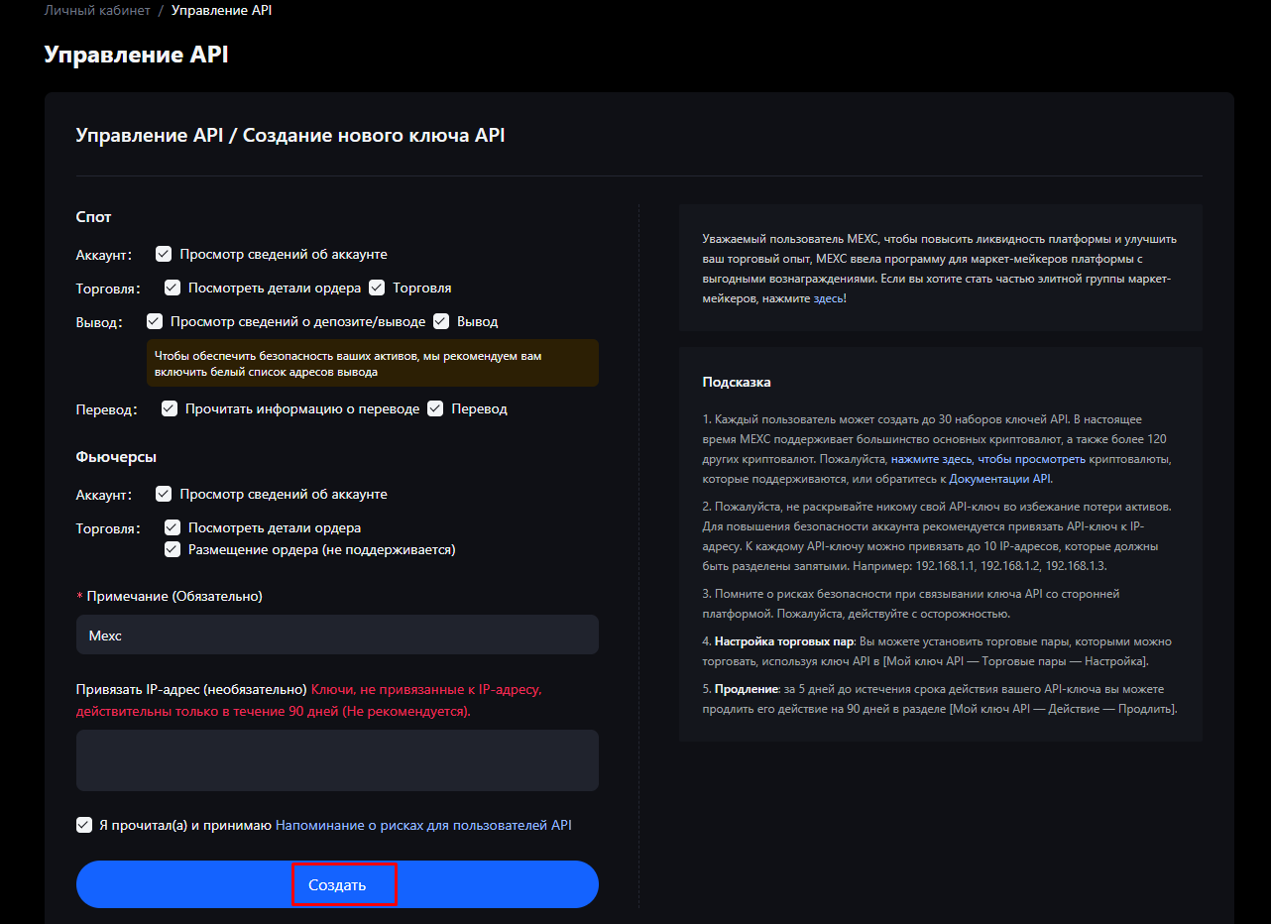
Task: Toggle 'Прочитать информацию о переводе' checkbox
Action: pyautogui.click(x=170, y=408)
